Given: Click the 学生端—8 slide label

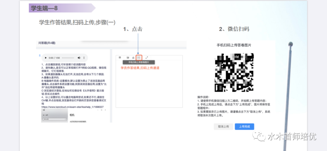Looking at the screenshot, I should 44,8.
